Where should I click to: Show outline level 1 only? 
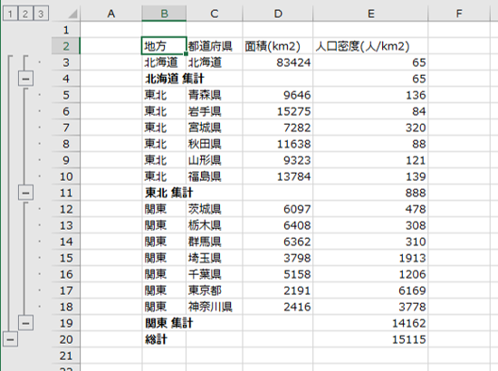(x=10, y=14)
